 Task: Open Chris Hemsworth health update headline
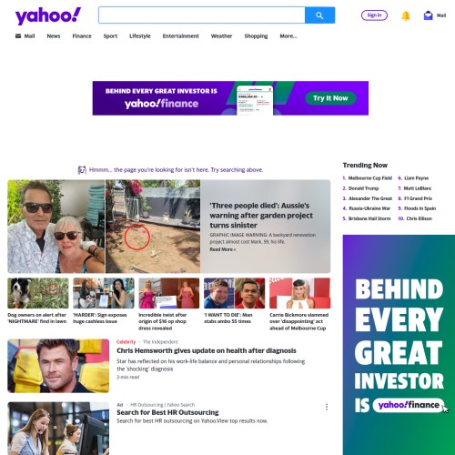(207, 350)
